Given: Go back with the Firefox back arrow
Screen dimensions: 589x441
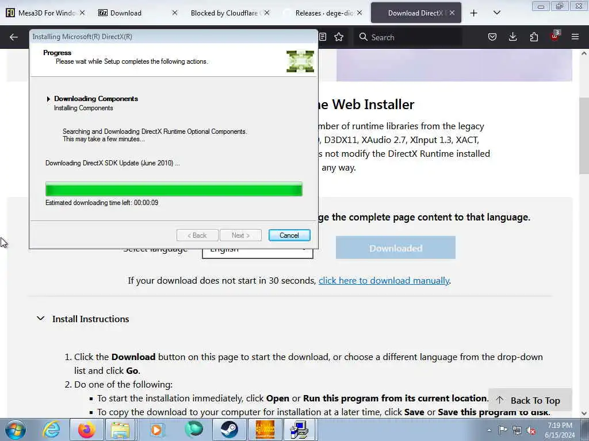Looking at the screenshot, I should point(14,37).
